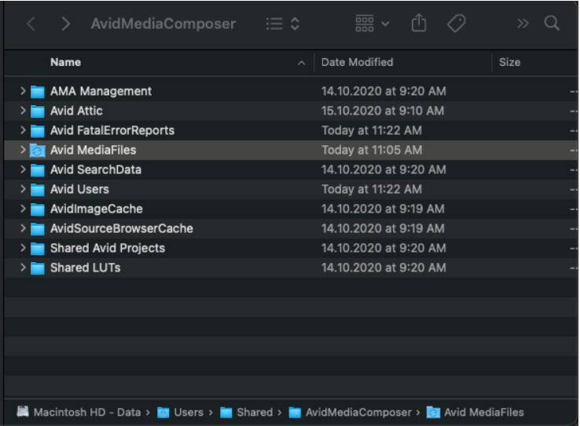Click the AMA Management folder icon

tap(38, 91)
